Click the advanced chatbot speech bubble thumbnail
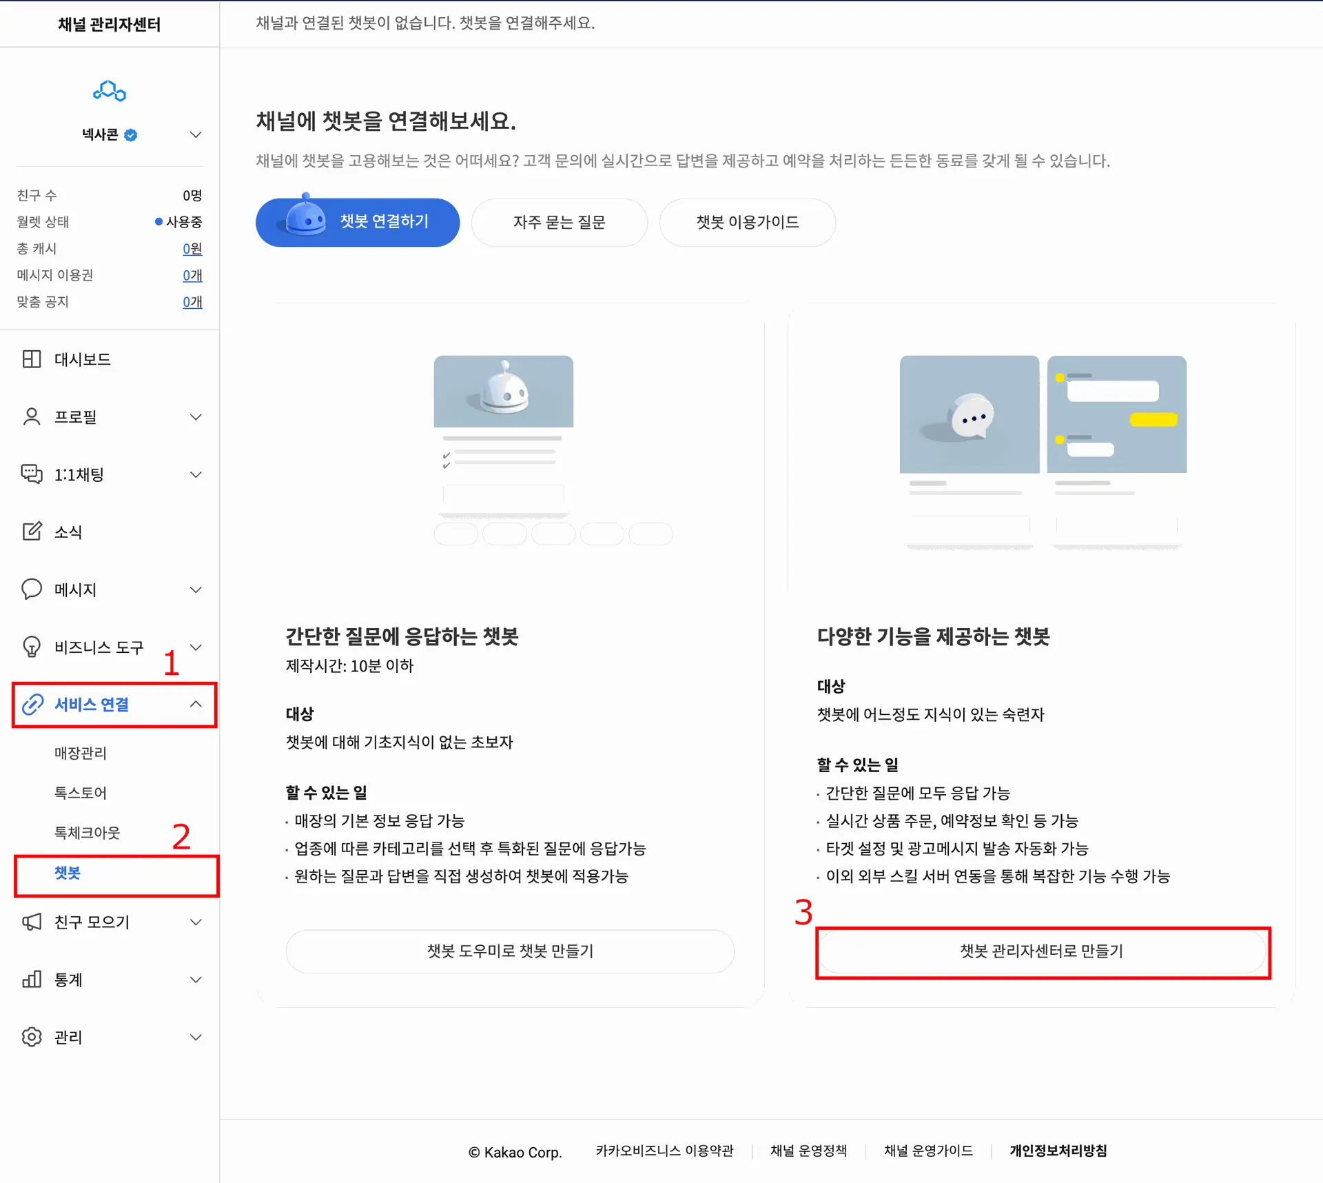The image size is (1323, 1183). (969, 414)
